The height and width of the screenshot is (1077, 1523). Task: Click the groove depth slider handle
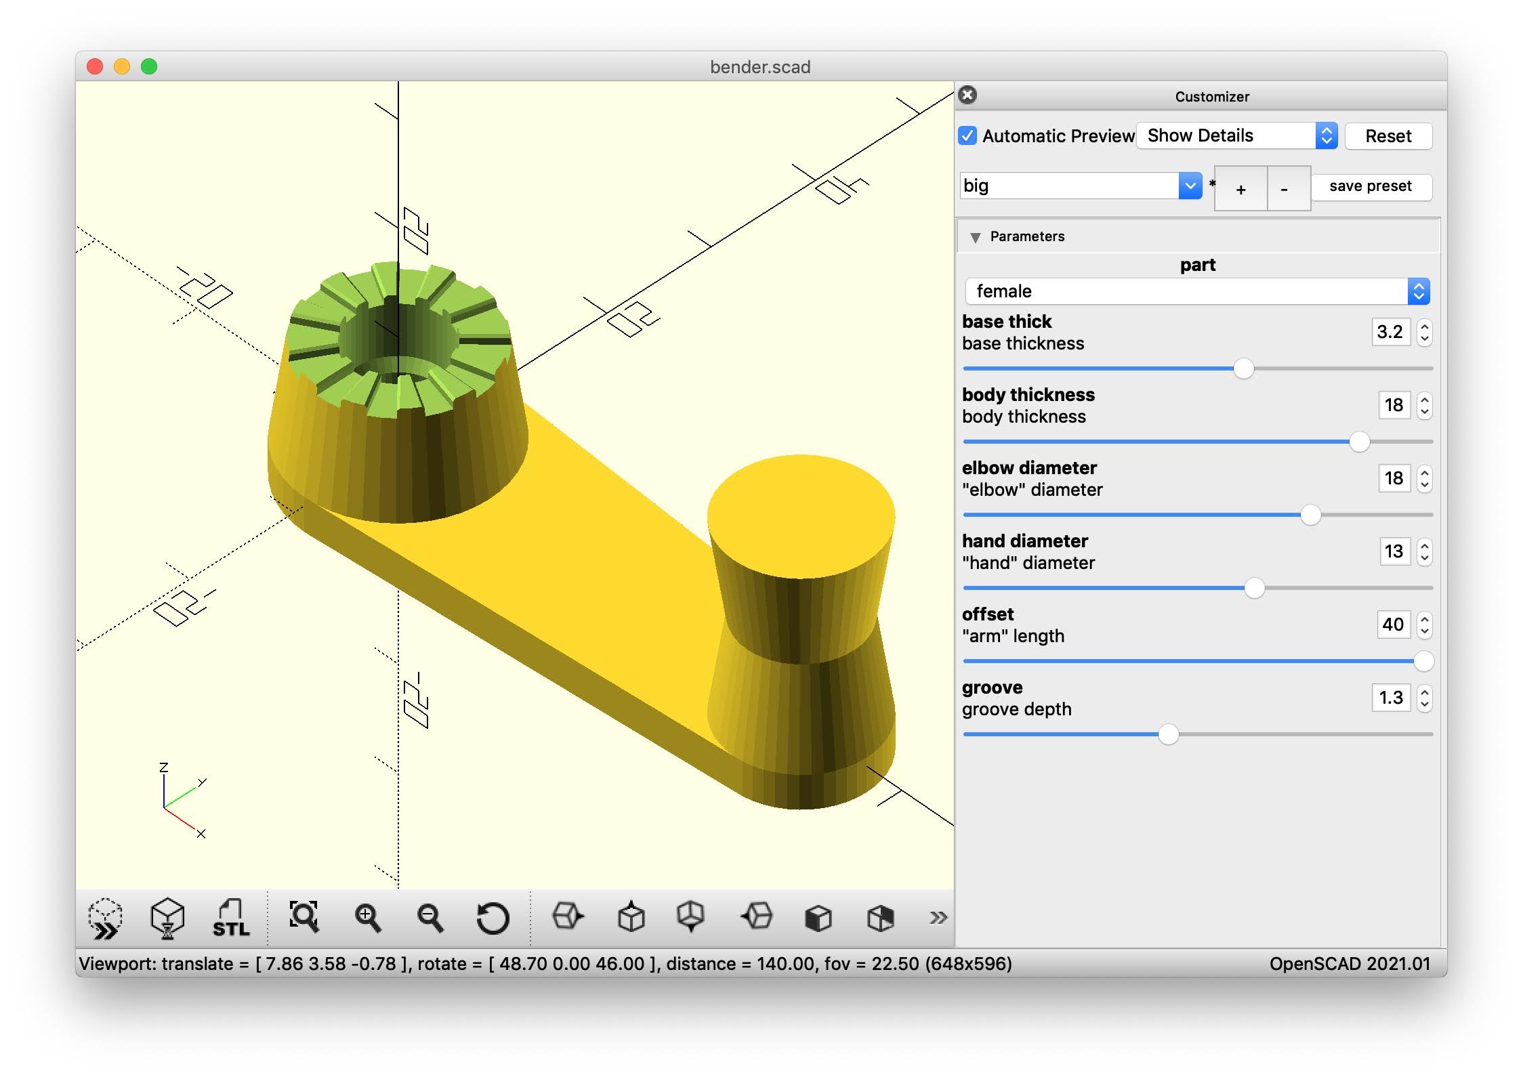1168,734
